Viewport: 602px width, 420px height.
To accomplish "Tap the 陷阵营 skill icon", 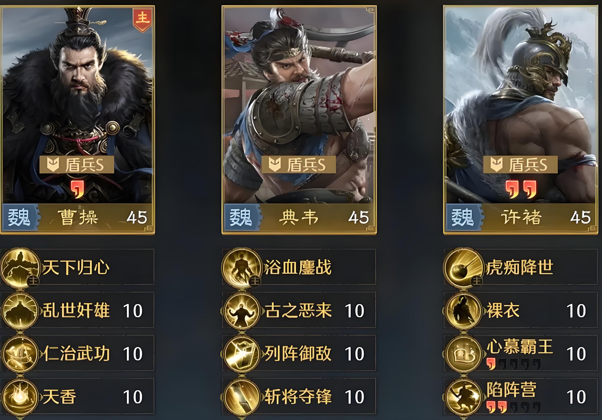I will coord(463,397).
